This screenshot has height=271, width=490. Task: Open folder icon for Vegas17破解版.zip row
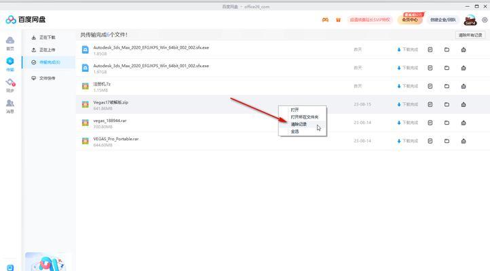tap(447, 104)
